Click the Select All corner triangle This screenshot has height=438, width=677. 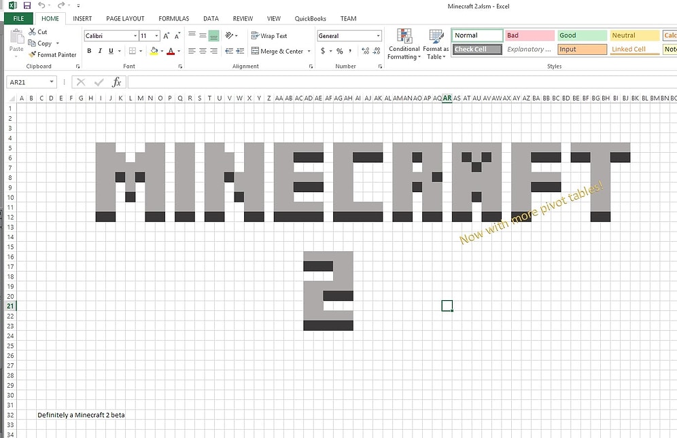(12, 98)
